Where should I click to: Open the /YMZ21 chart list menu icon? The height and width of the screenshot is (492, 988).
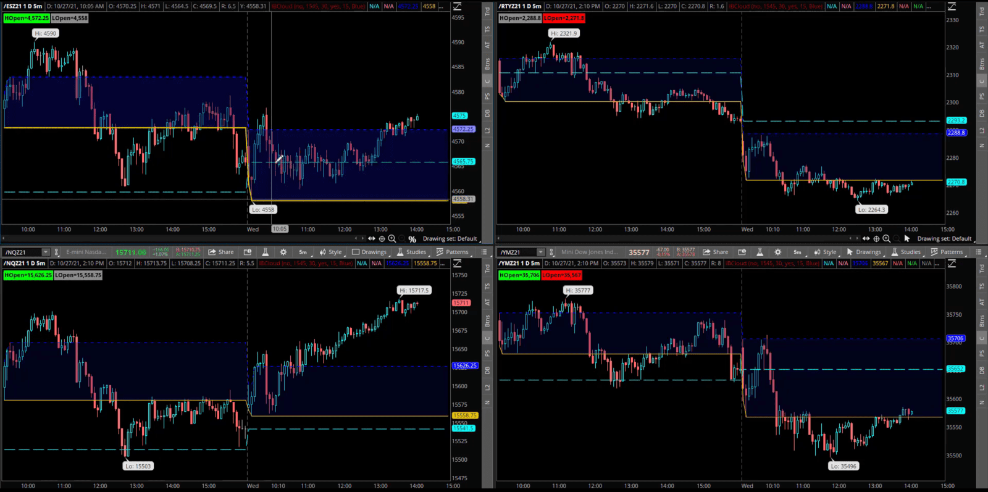tap(979, 252)
